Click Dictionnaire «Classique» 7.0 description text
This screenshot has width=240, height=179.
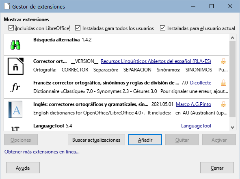131,91
